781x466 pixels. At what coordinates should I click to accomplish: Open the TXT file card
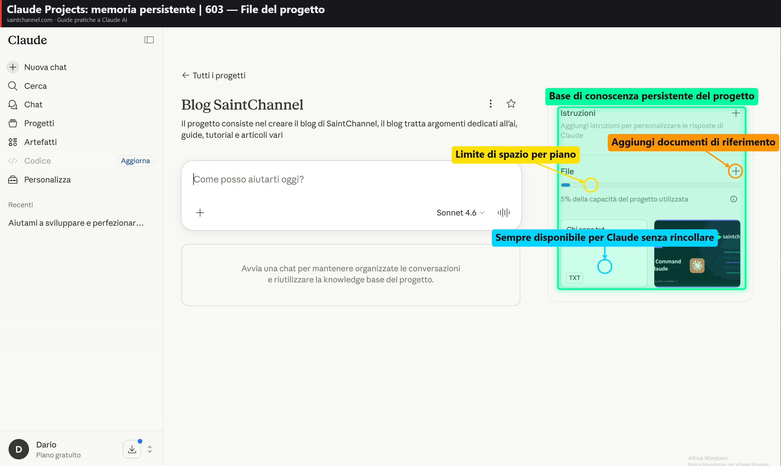point(604,253)
